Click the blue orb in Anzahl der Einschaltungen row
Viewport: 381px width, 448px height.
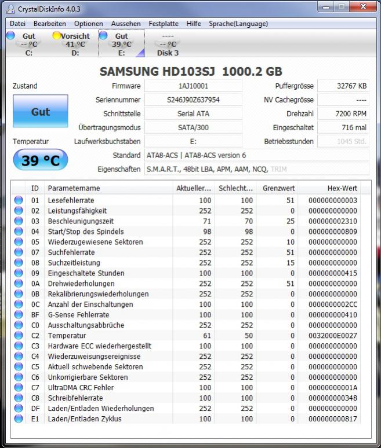[x=19, y=304]
